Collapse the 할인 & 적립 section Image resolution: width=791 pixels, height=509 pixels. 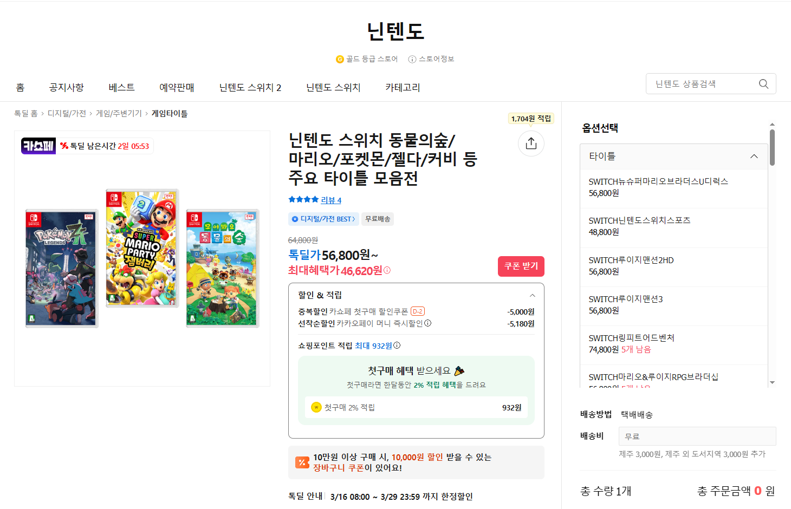pyautogui.click(x=532, y=295)
